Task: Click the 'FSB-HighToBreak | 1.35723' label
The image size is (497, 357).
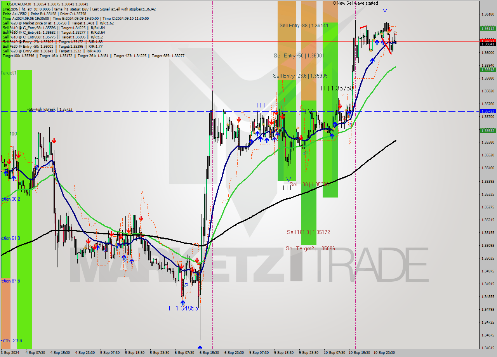Action: click(x=49, y=109)
